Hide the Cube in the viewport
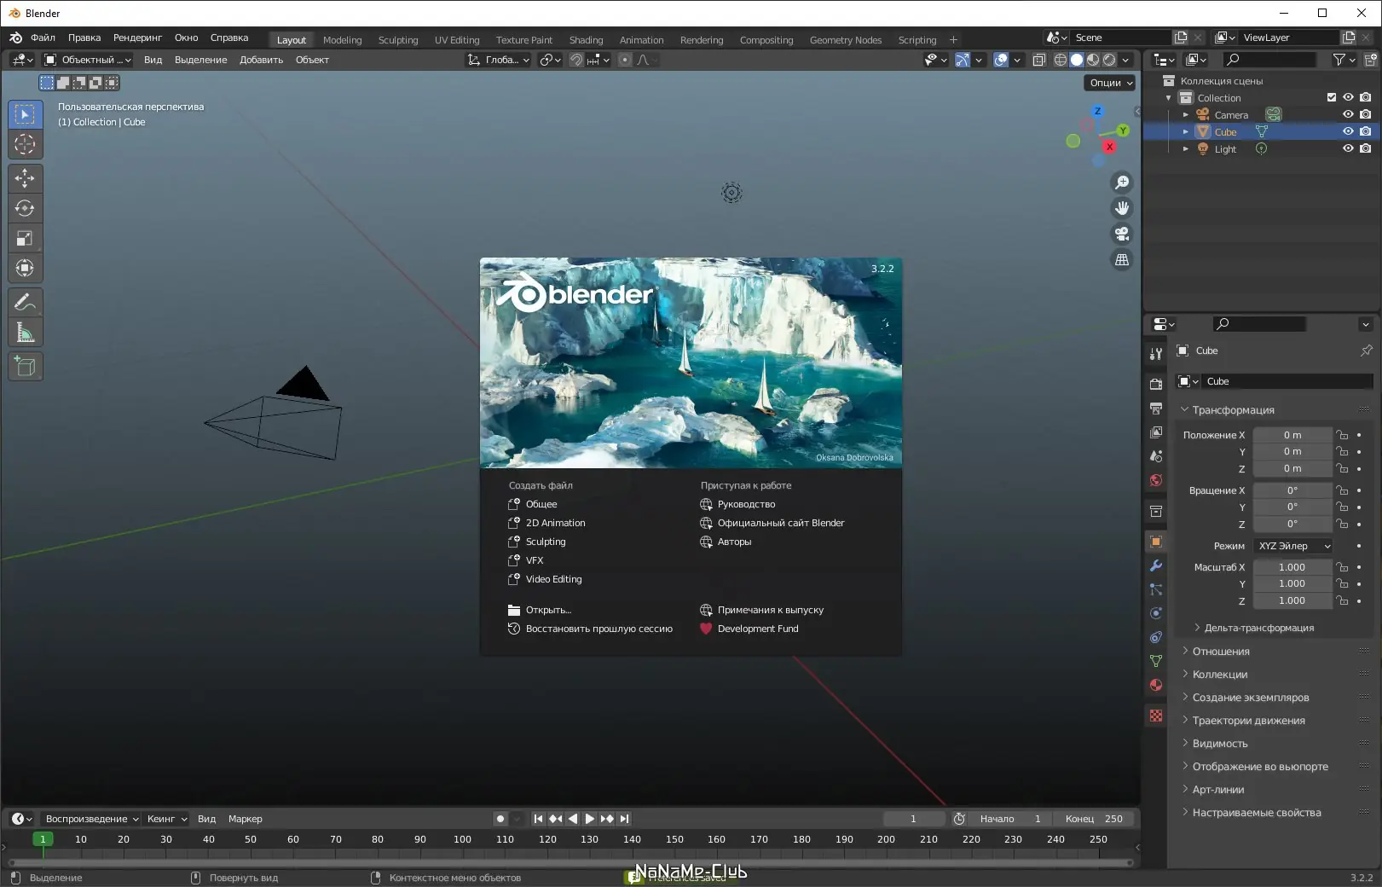1382x887 pixels. point(1348,131)
